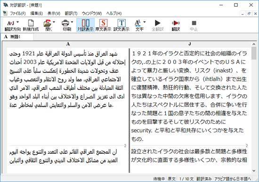Click the J column header
This screenshot has height=182, width=259.
click(190, 44)
